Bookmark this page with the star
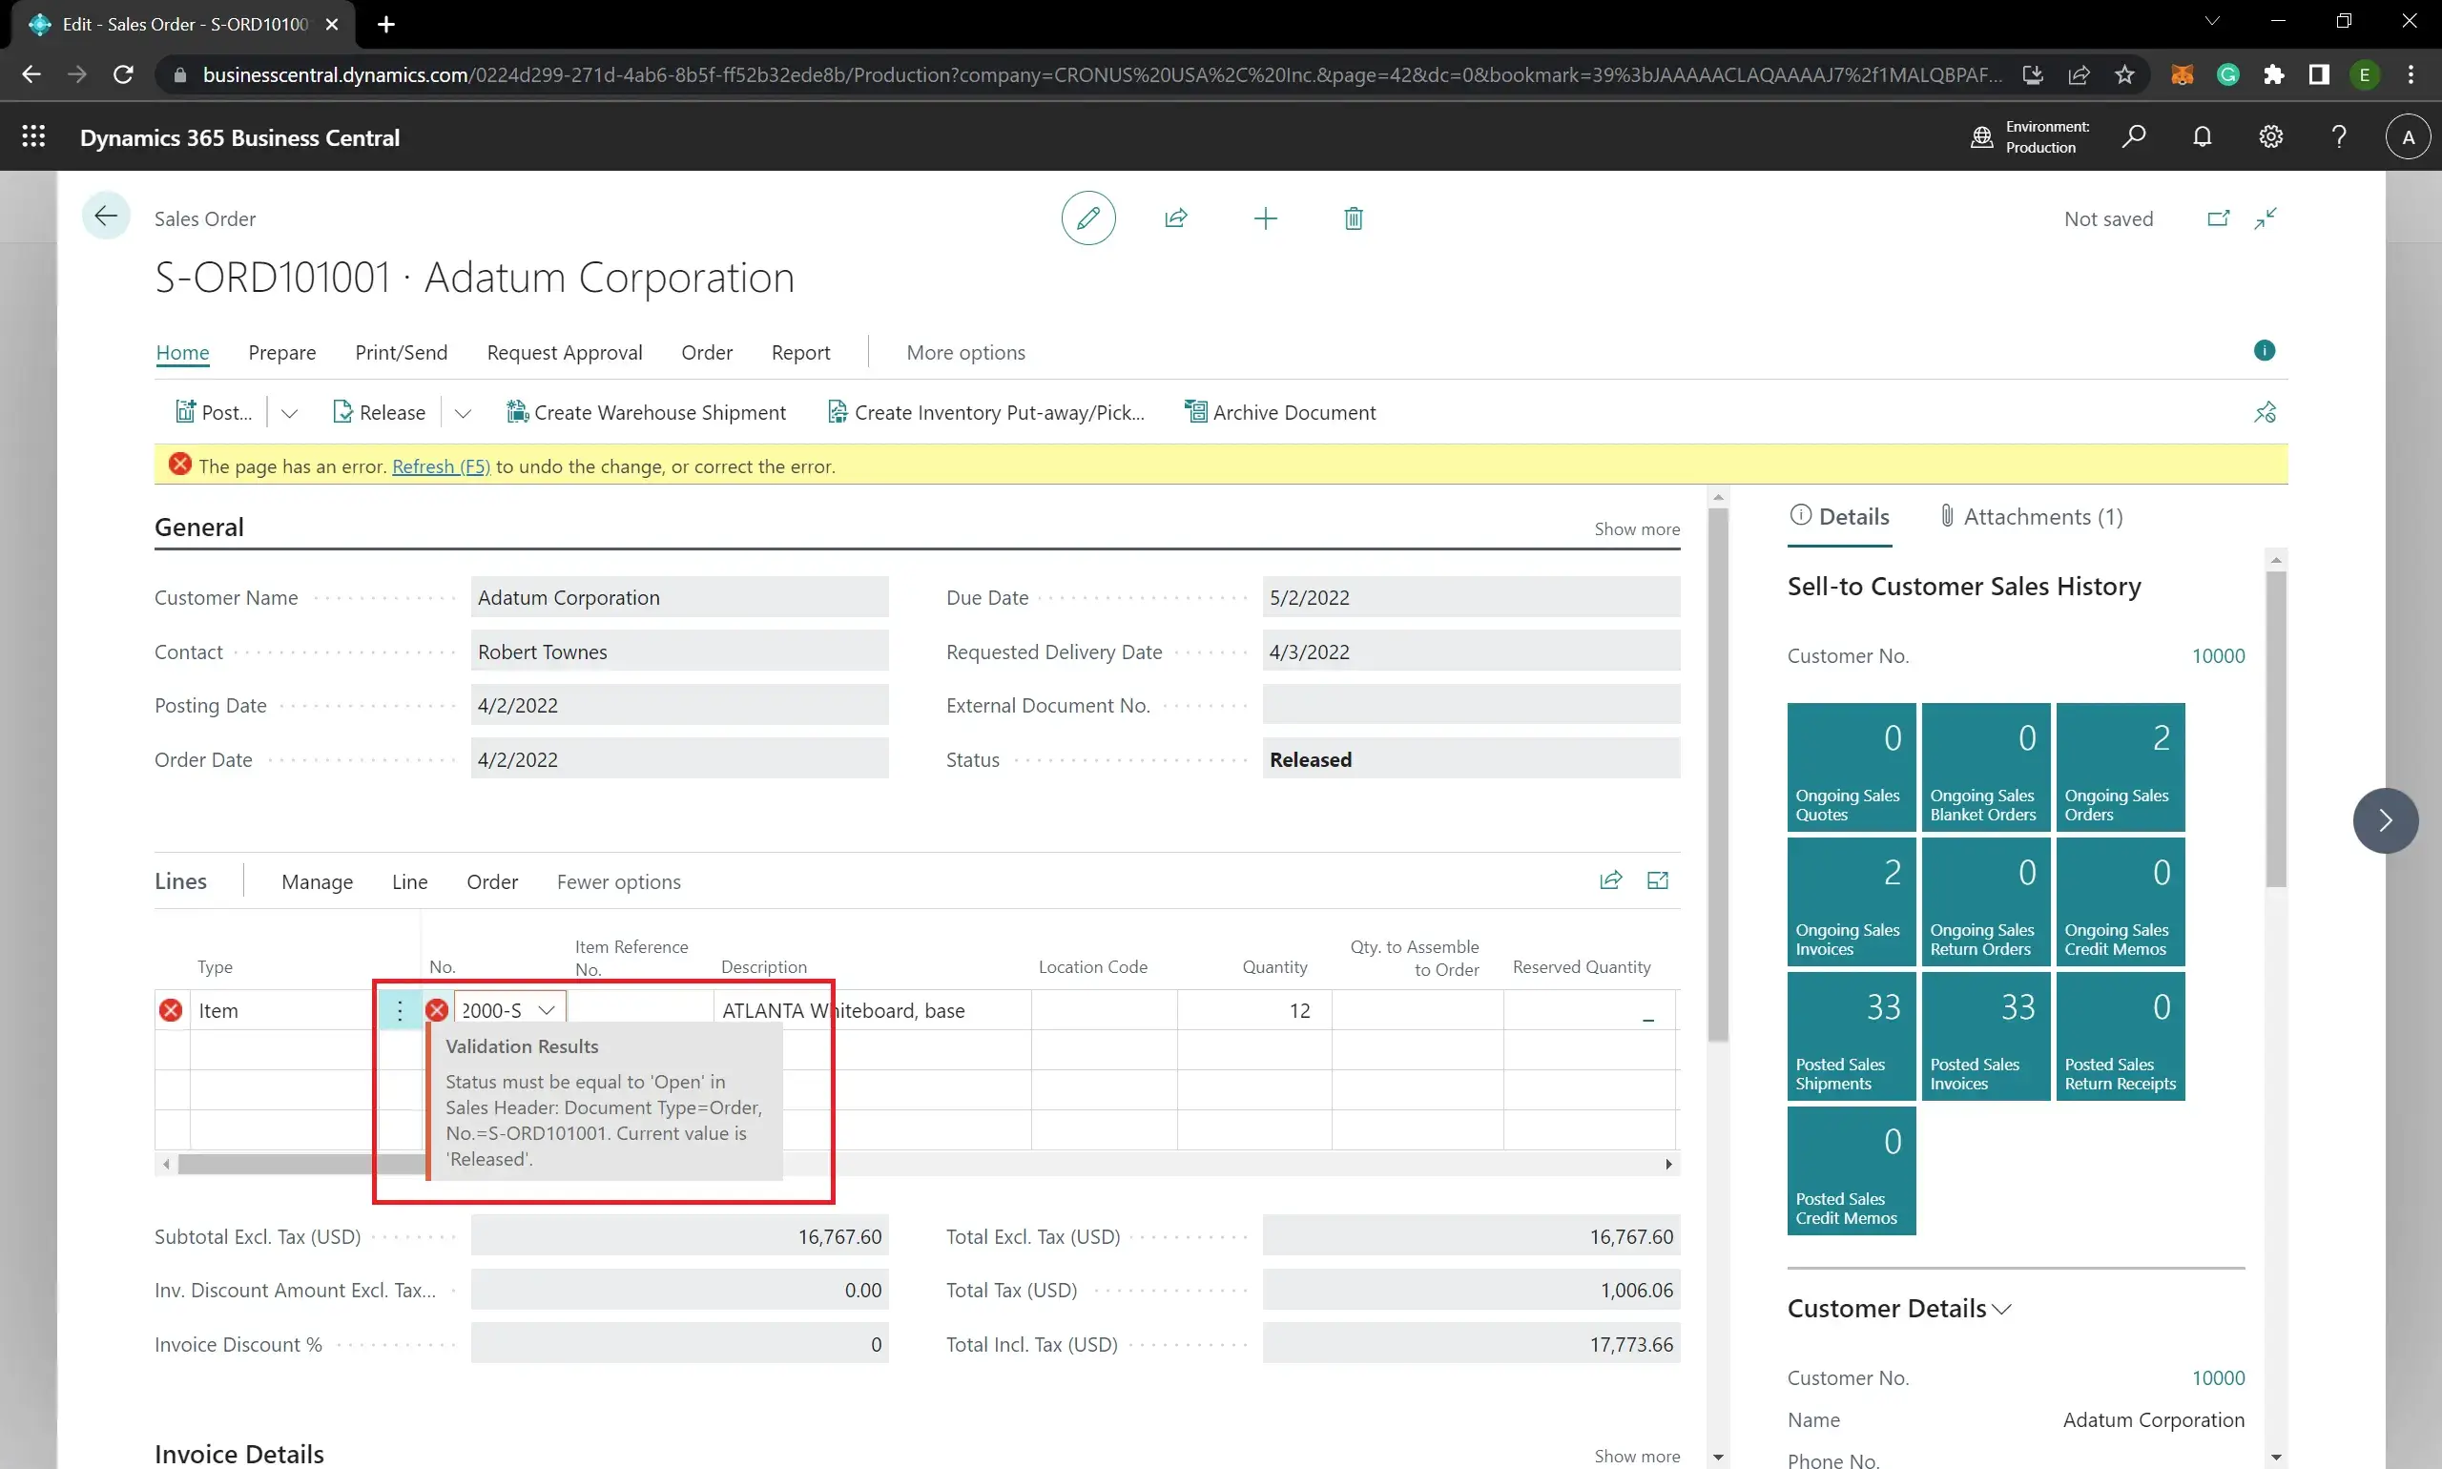Image resolution: width=2442 pixels, height=1469 pixels. 2124,74
